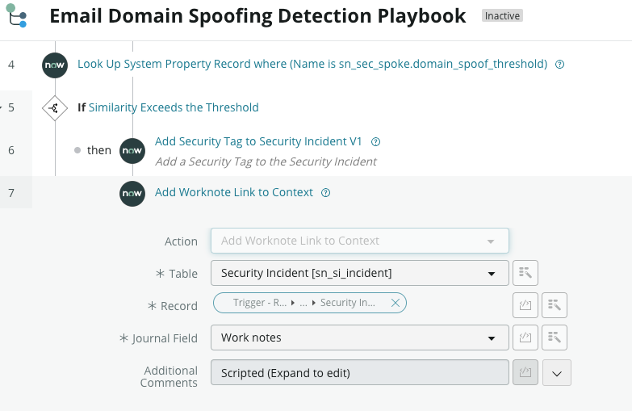Click the 'then' branch bullet dot

click(x=77, y=150)
